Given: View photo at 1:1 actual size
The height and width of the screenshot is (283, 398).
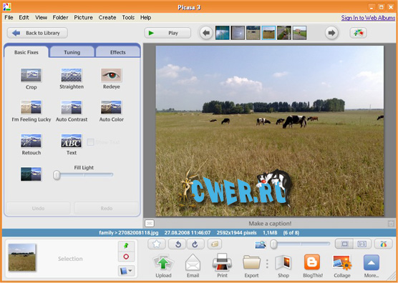Looking at the screenshot, I should [x=362, y=244].
